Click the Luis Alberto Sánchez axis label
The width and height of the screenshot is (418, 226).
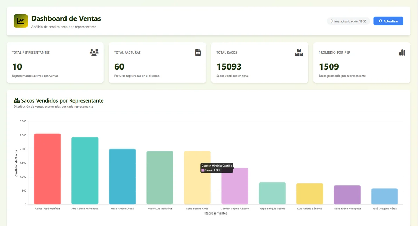310,209
